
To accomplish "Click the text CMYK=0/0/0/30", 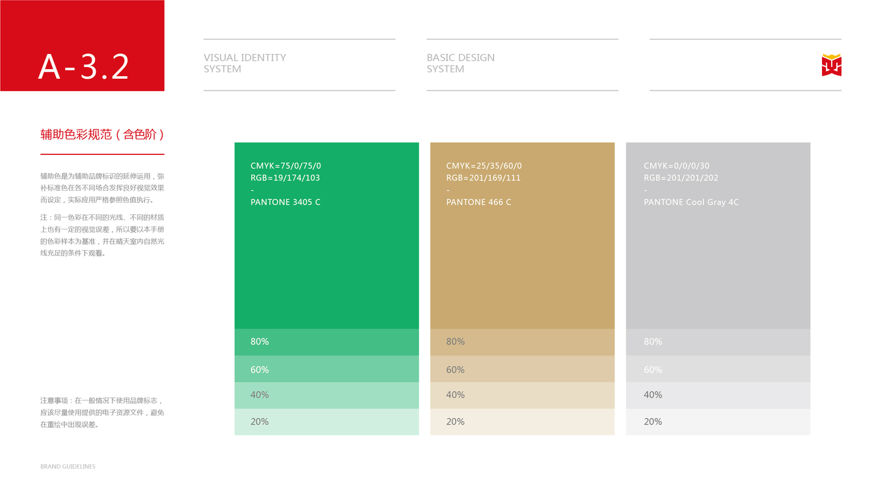I will coord(677,166).
